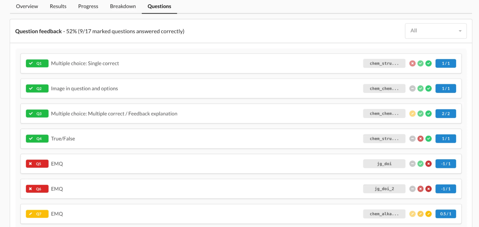Click the red cross Q5 status badge
Image resolution: width=479 pixels, height=227 pixels.
[x=37, y=164]
